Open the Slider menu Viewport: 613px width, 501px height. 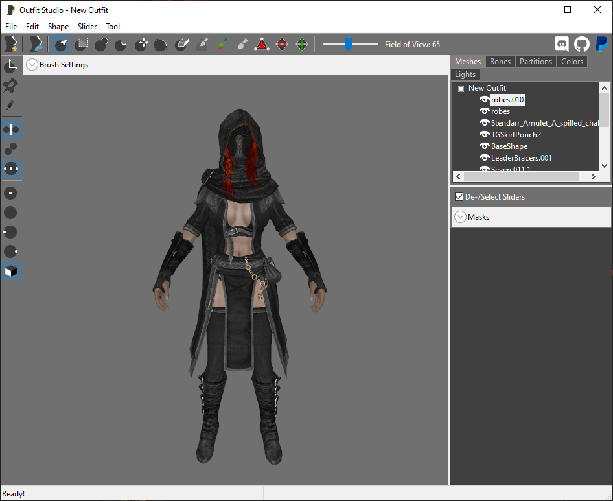(x=87, y=26)
